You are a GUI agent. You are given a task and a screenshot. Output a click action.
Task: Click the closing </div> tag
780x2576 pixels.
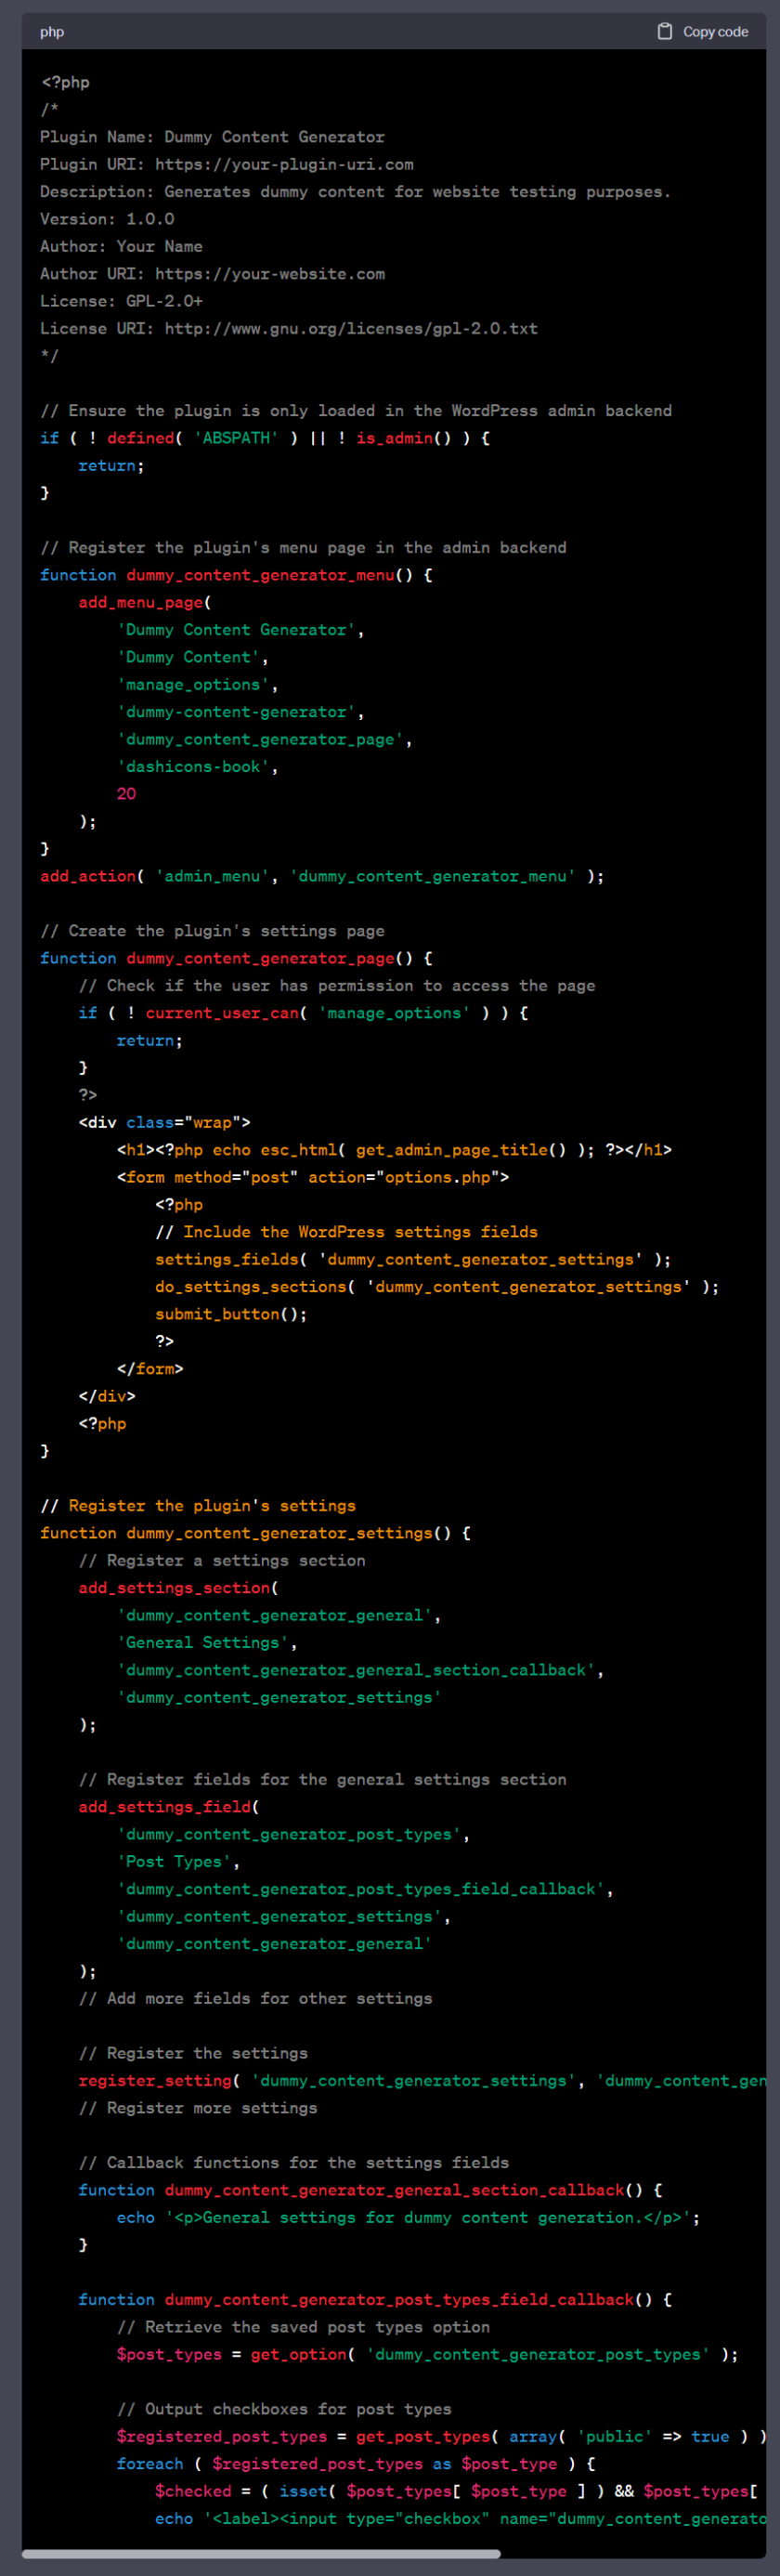pos(107,1396)
